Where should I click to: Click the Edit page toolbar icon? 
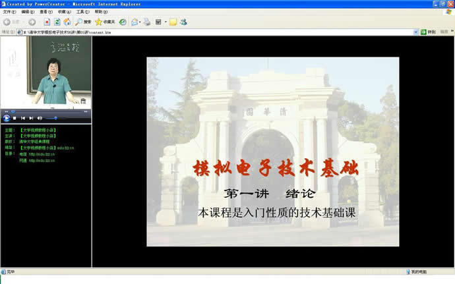click(158, 22)
